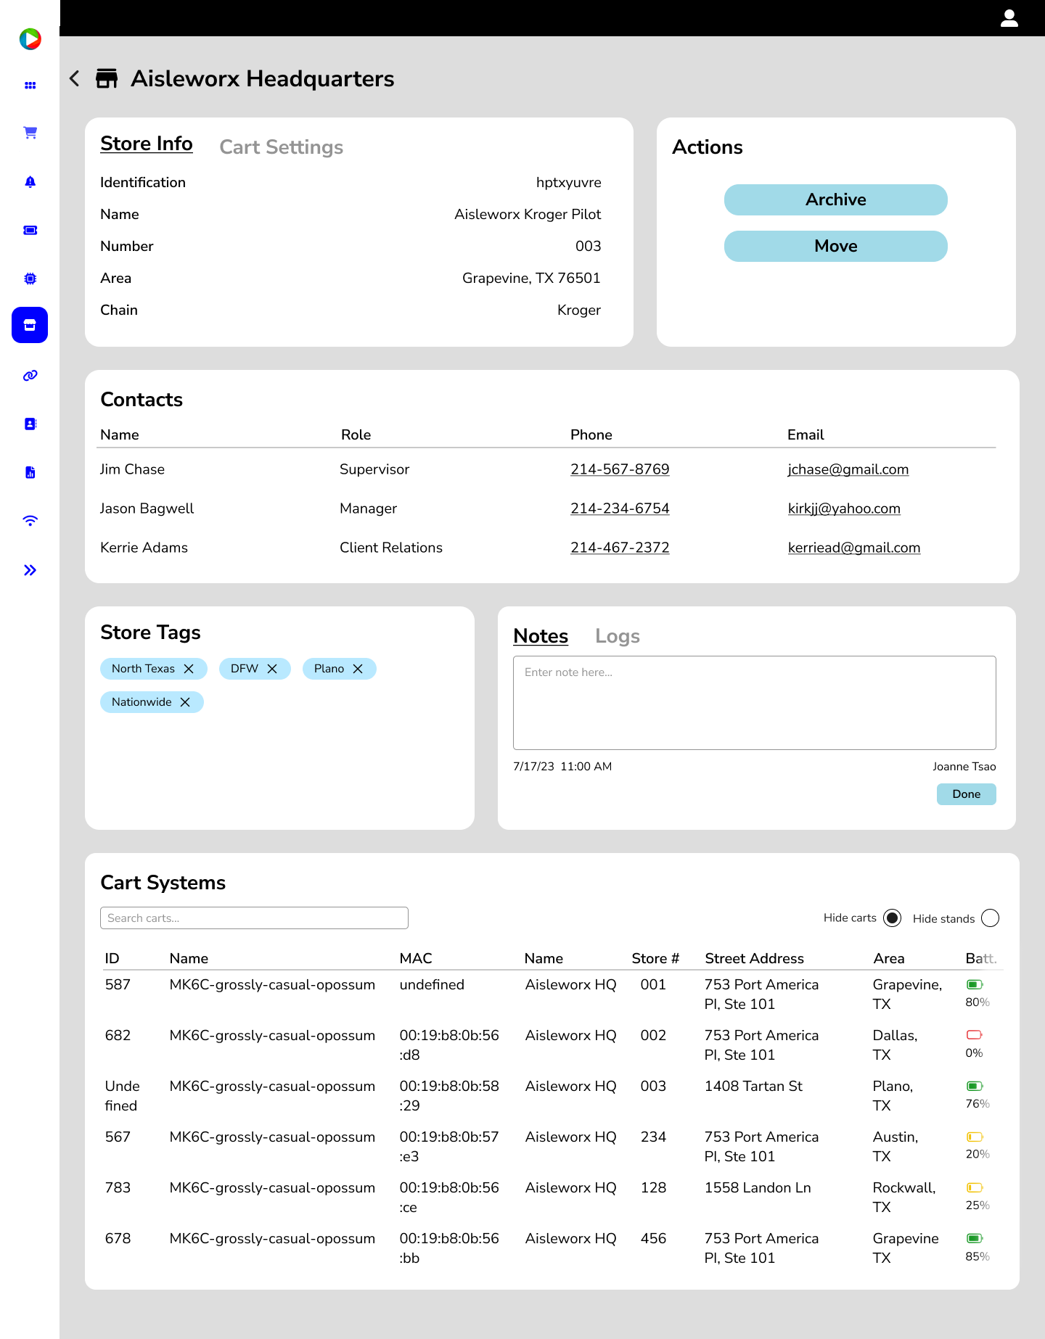Open the chip hardware sidebar icon

pos(30,279)
